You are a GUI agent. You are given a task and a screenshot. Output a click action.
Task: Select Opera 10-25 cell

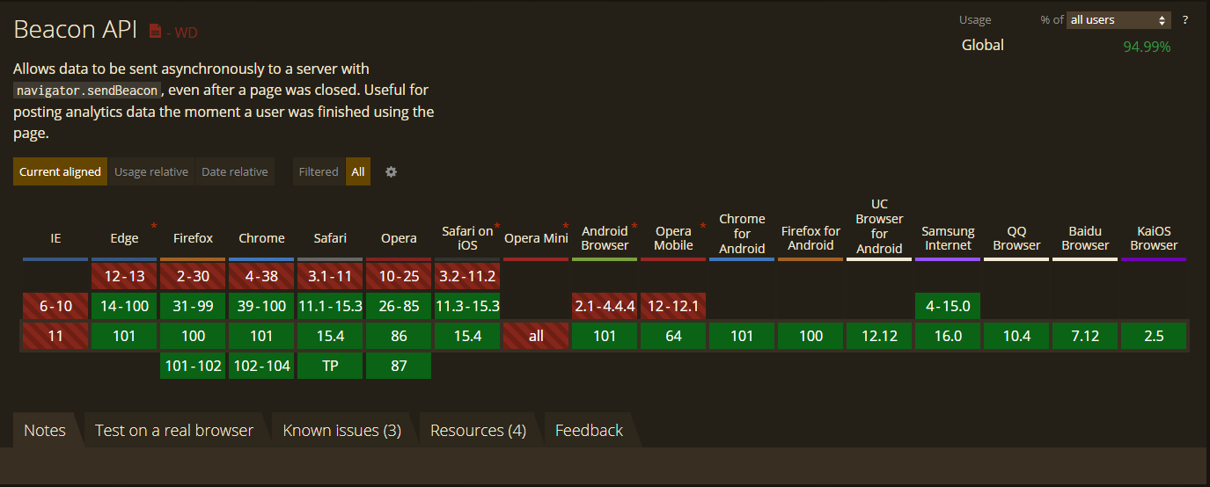coord(399,276)
